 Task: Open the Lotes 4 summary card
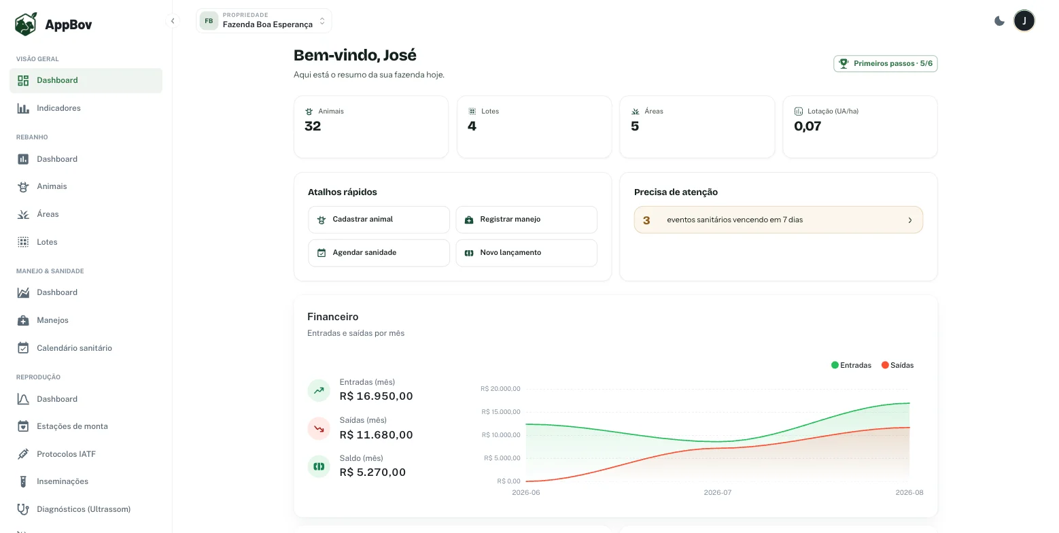pyautogui.click(x=534, y=126)
